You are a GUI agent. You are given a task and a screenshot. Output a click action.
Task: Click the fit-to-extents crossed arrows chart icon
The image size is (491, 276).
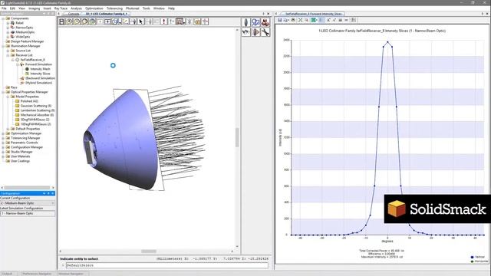coord(300,20)
